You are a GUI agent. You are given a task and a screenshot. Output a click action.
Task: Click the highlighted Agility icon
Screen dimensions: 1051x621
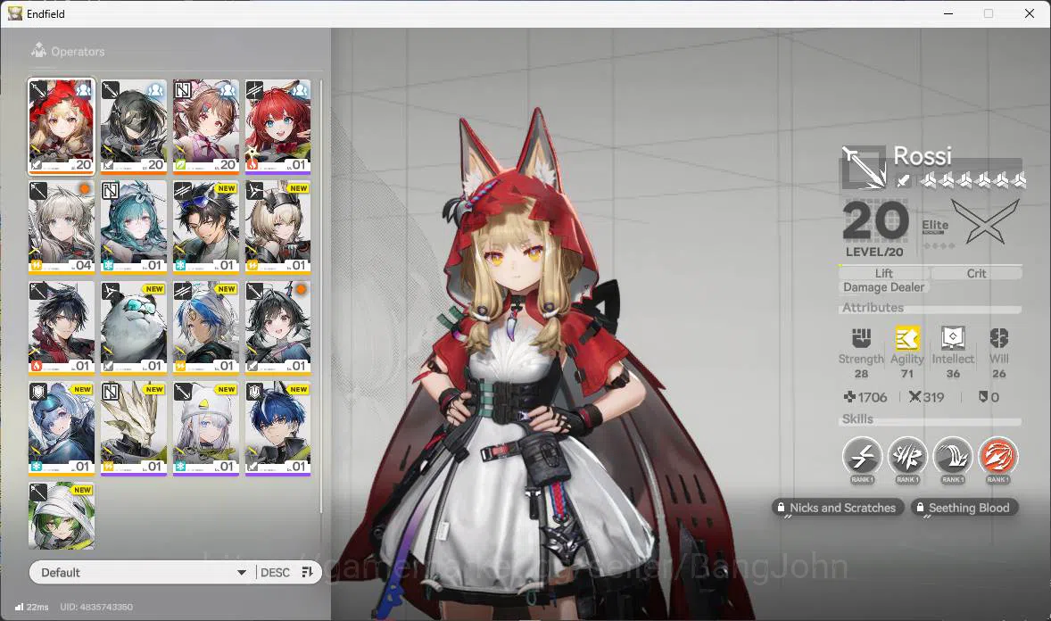pyautogui.click(x=906, y=338)
